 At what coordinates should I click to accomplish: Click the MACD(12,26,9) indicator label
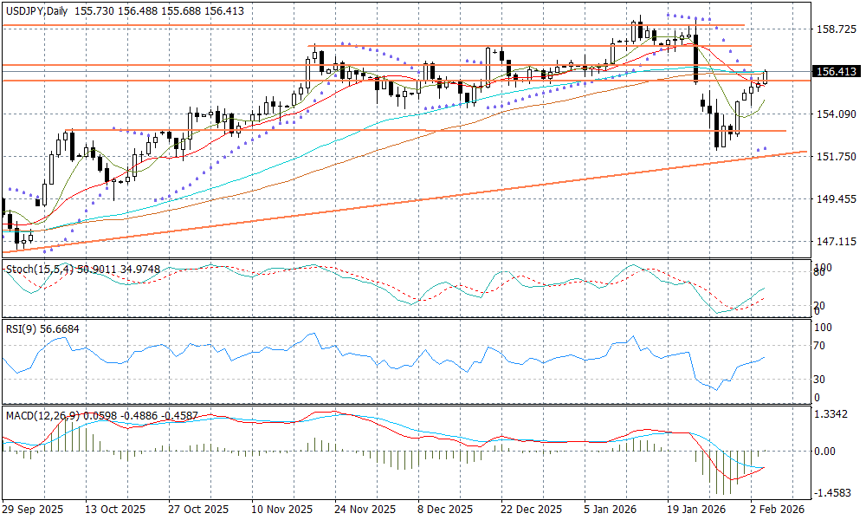42,416
